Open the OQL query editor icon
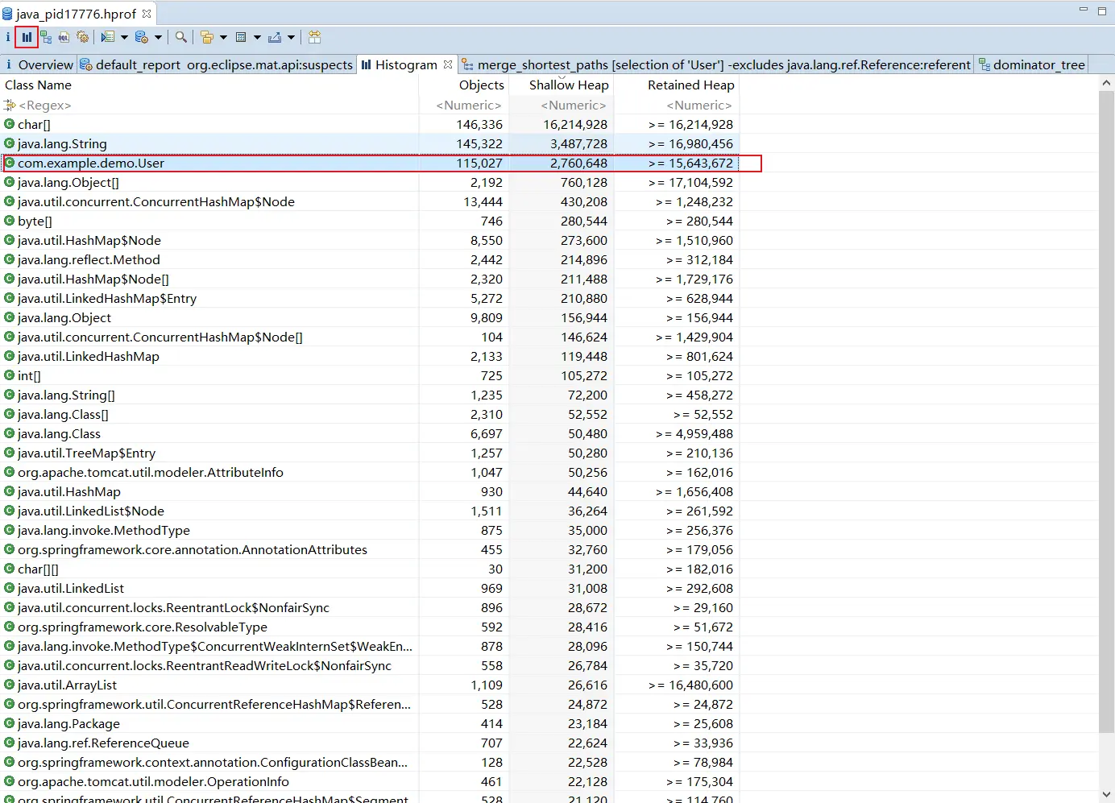Viewport: 1115px width, 803px height. pos(64,37)
